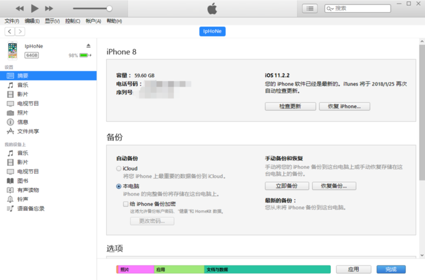Eject the IpHoNe device
425x280 pixels.
tap(88, 45)
